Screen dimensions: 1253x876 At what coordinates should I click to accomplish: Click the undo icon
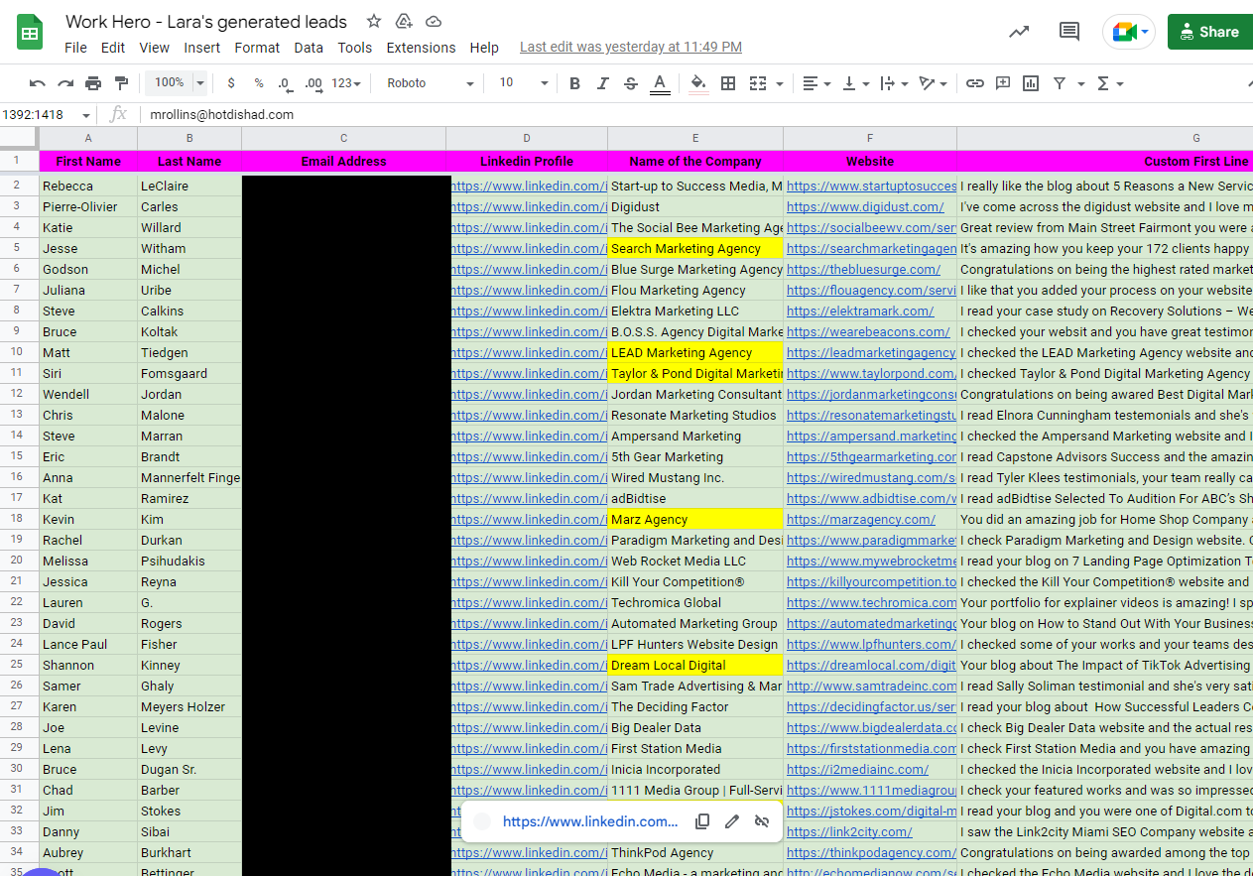pos(38,83)
